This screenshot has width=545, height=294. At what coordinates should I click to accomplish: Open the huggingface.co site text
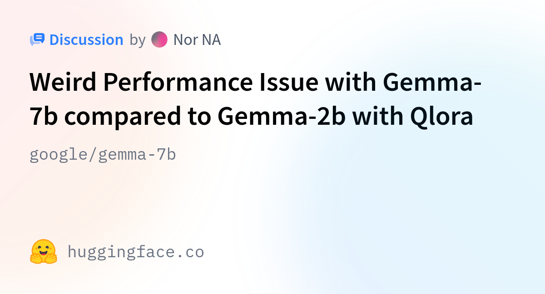(x=136, y=252)
